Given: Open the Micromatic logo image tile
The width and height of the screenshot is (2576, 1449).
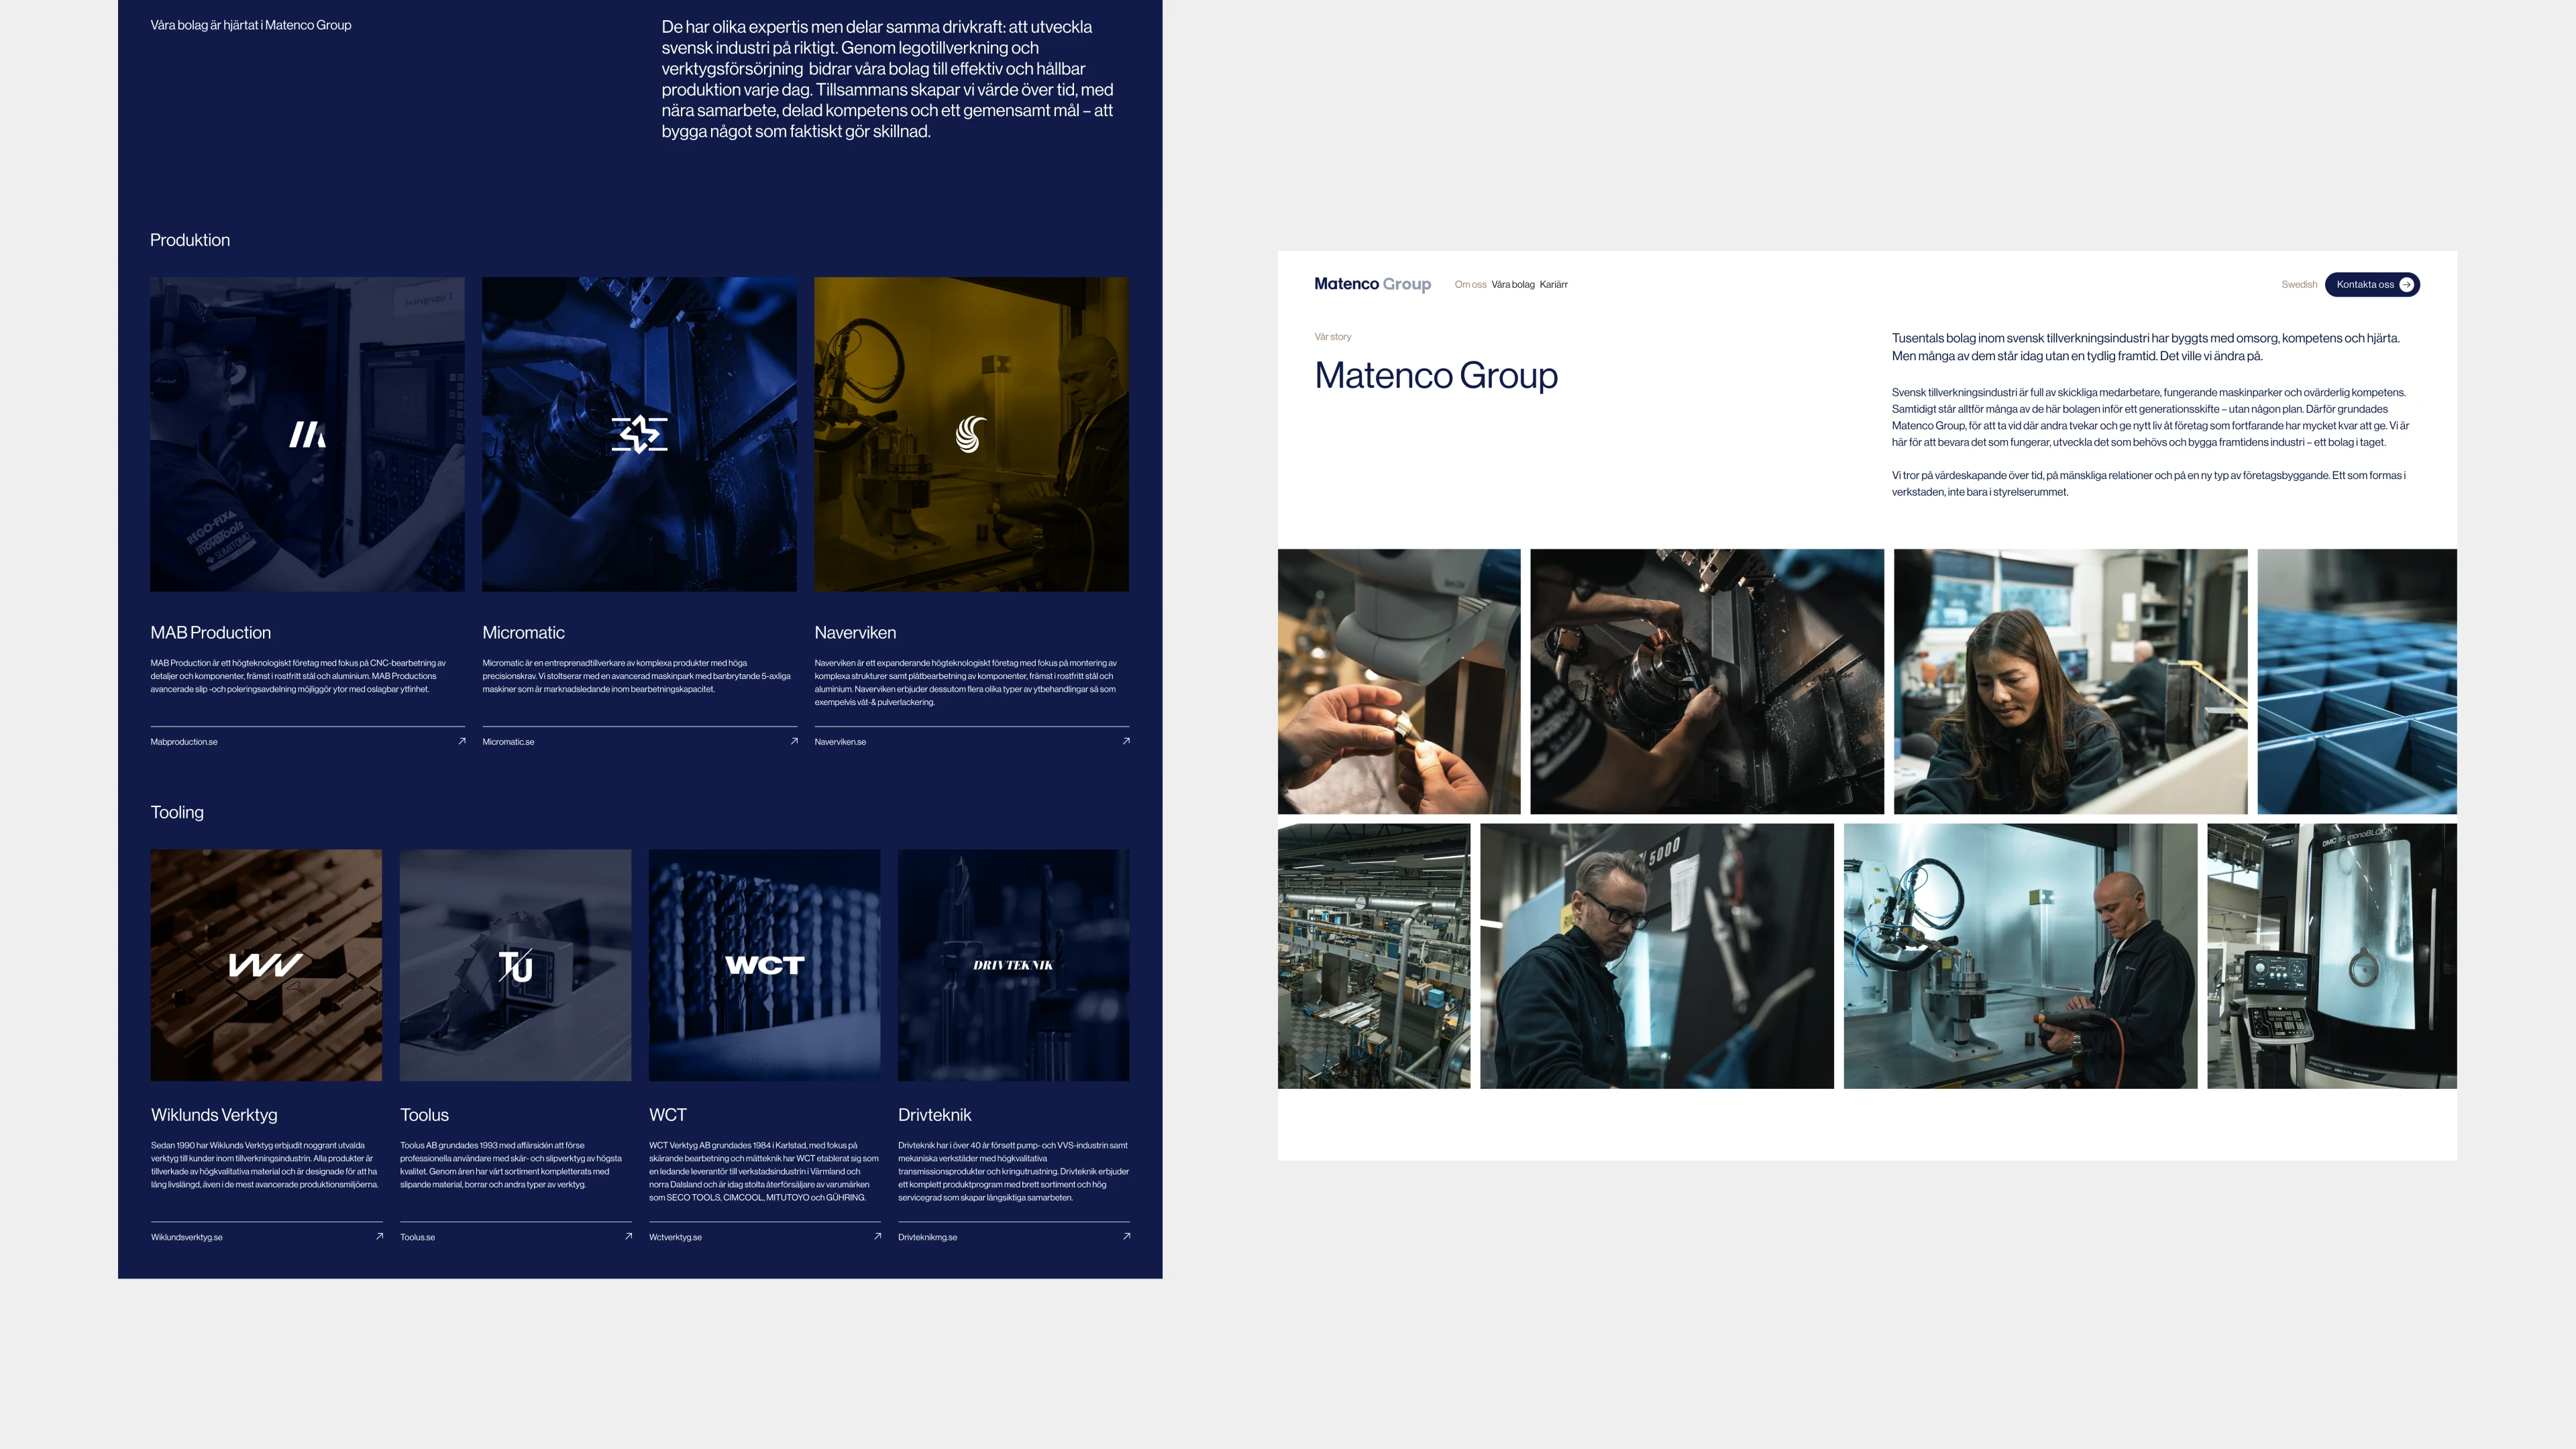Looking at the screenshot, I should tap(639, 434).
